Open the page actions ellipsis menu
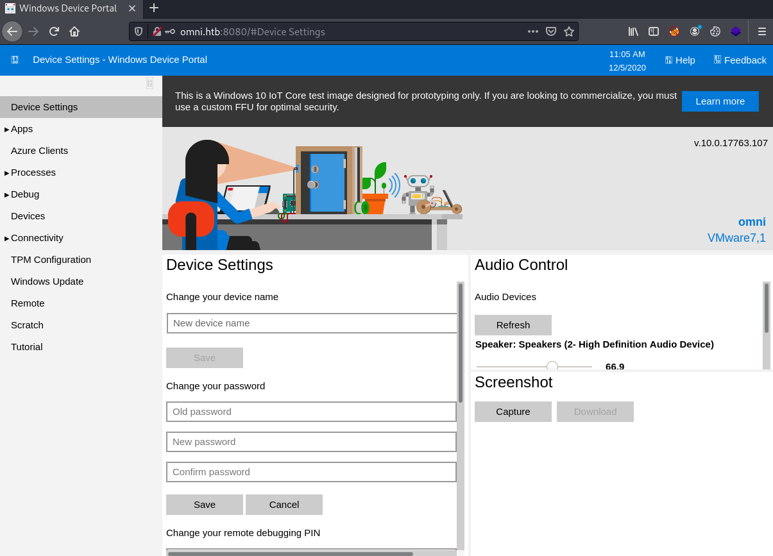This screenshot has height=556, width=773. [x=532, y=31]
